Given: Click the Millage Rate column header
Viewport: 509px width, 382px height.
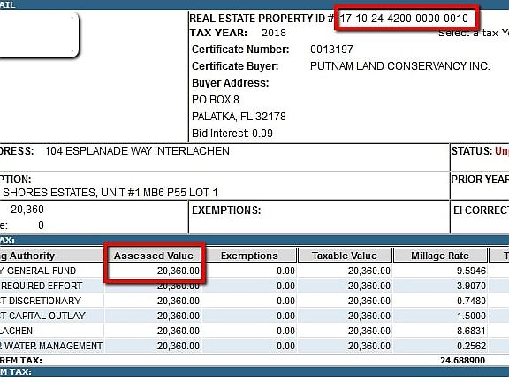Looking at the screenshot, I should coord(440,256).
